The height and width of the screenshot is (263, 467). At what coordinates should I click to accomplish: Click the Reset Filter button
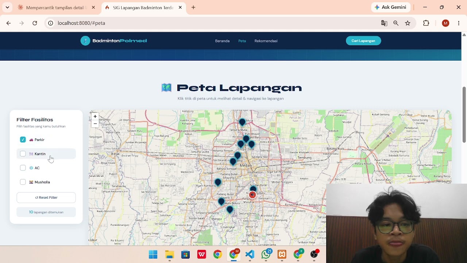(46, 198)
